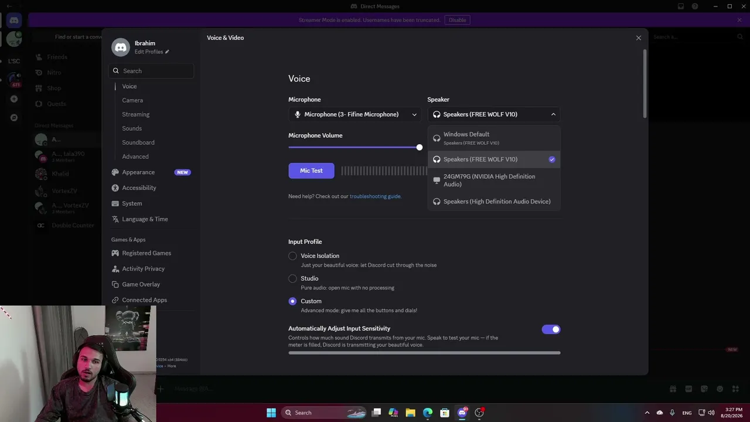Choose Speakers (FREE WOLF V10) in the list
The height and width of the screenshot is (422, 750).
pyautogui.click(x=494, y=159)
